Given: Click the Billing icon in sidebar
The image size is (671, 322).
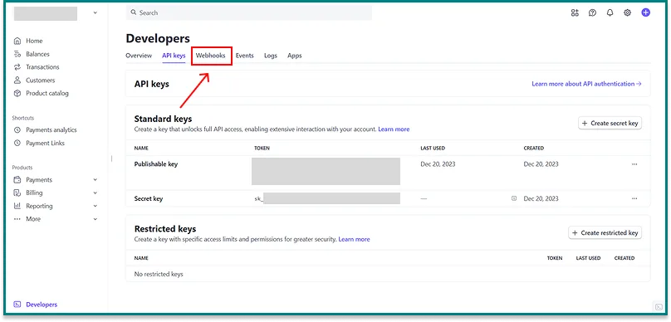Looking at the screenshot, I should (17, 193).
